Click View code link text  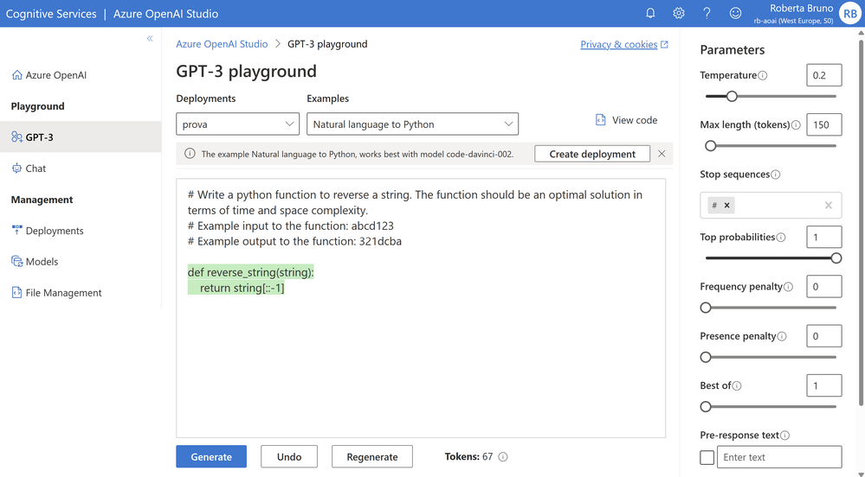(x=635, y=120)
